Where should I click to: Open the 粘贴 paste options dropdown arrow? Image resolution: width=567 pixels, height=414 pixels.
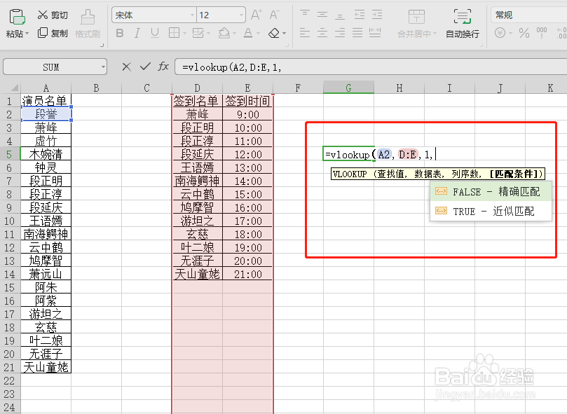pos(27,34)
